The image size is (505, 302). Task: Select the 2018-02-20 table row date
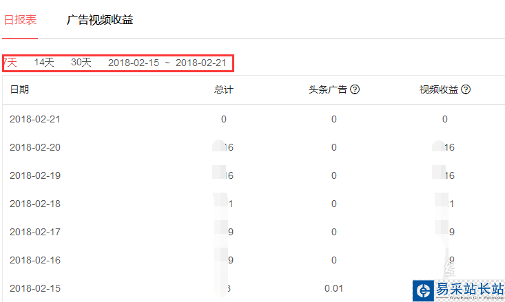[35, 147]
